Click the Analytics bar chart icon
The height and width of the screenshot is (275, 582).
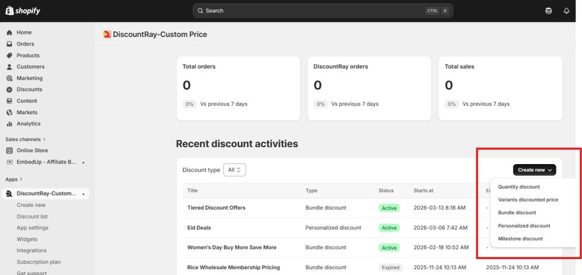tap(10, 124)
